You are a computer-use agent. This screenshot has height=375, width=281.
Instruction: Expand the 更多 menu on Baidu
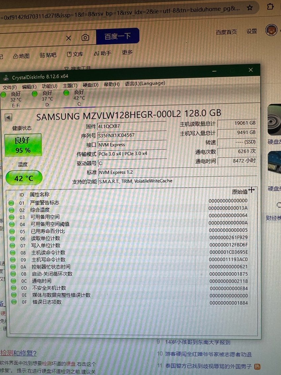coord(127,52)
